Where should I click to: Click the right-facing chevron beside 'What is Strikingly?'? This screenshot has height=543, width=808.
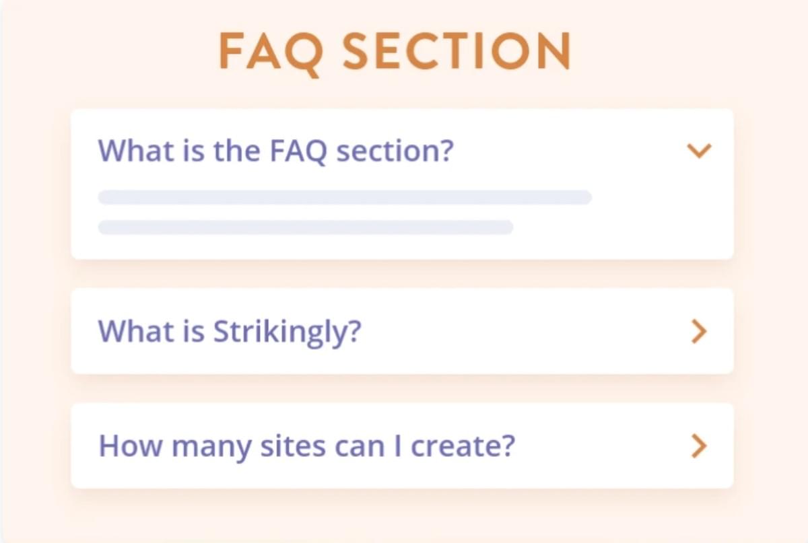700,331
